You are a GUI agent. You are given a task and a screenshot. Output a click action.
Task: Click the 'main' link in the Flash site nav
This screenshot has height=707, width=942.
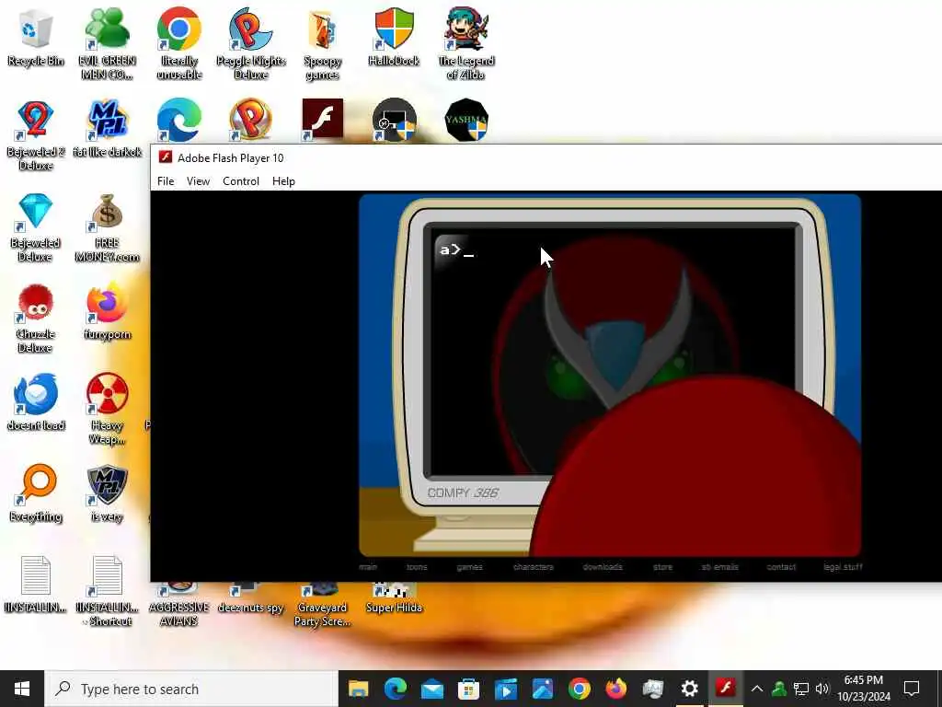point(368,566)
